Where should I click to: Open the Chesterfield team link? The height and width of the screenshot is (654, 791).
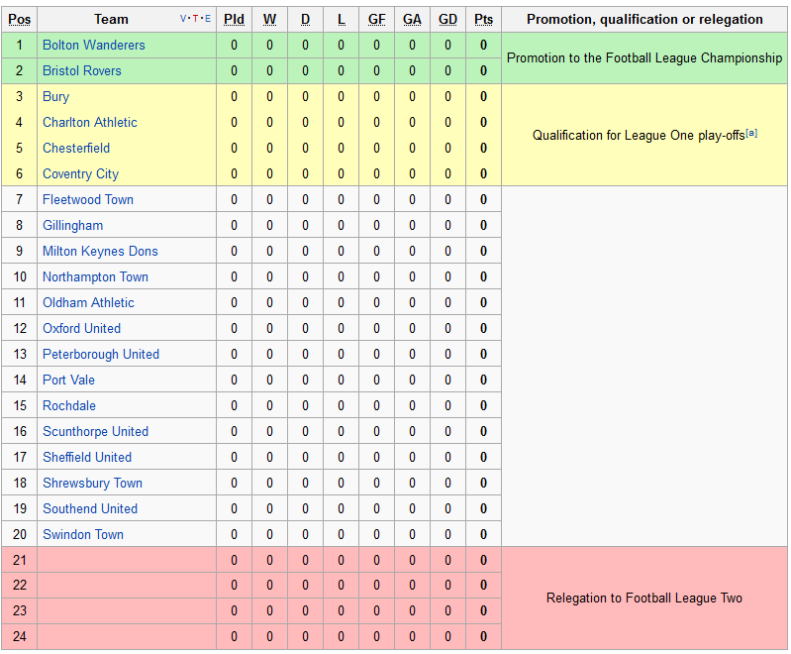click(76, 148)
